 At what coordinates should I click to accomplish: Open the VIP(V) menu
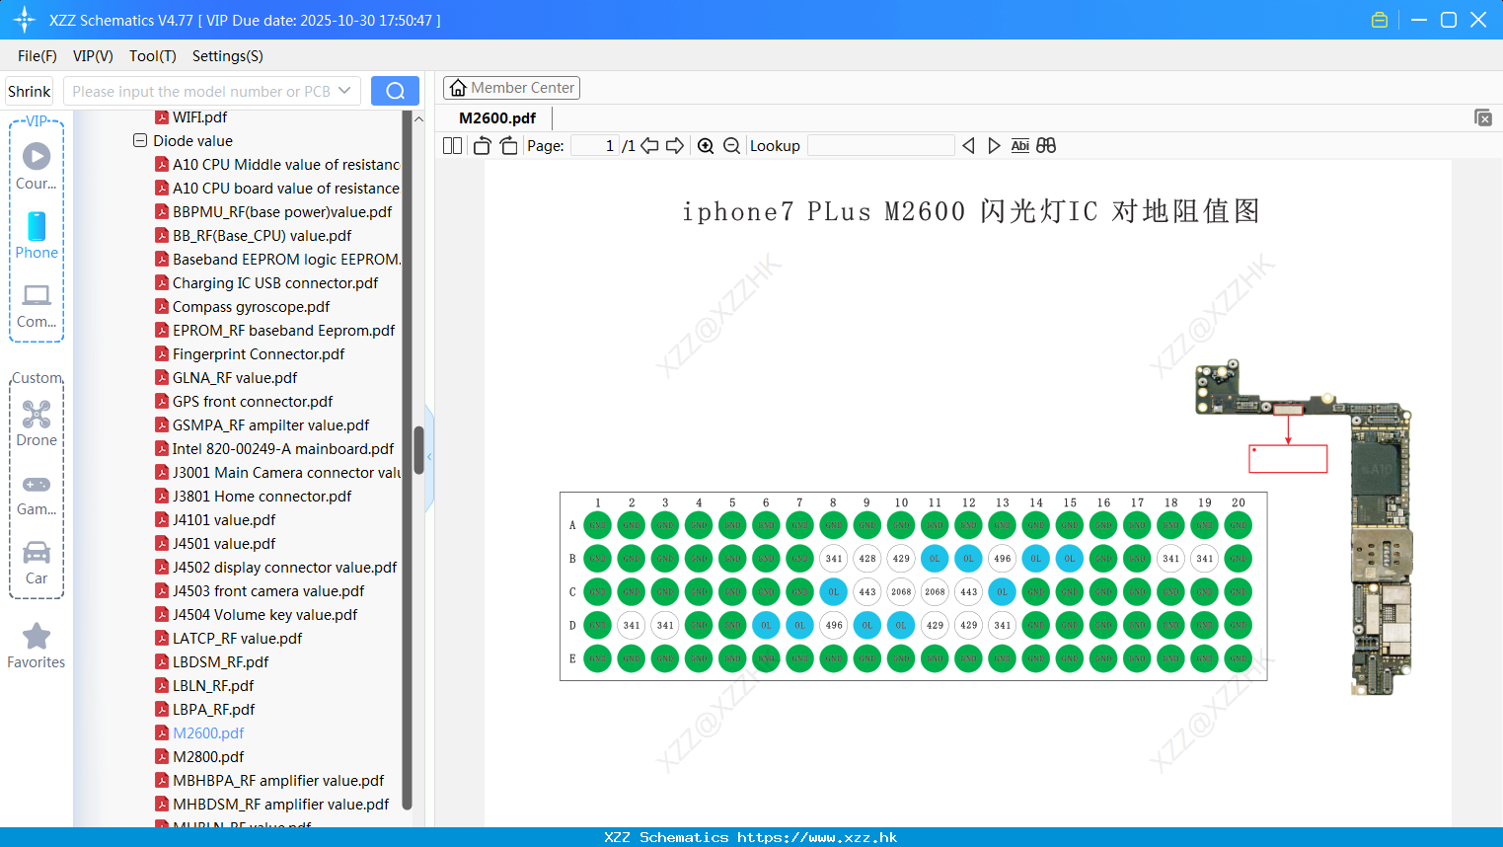pos(93,56)
